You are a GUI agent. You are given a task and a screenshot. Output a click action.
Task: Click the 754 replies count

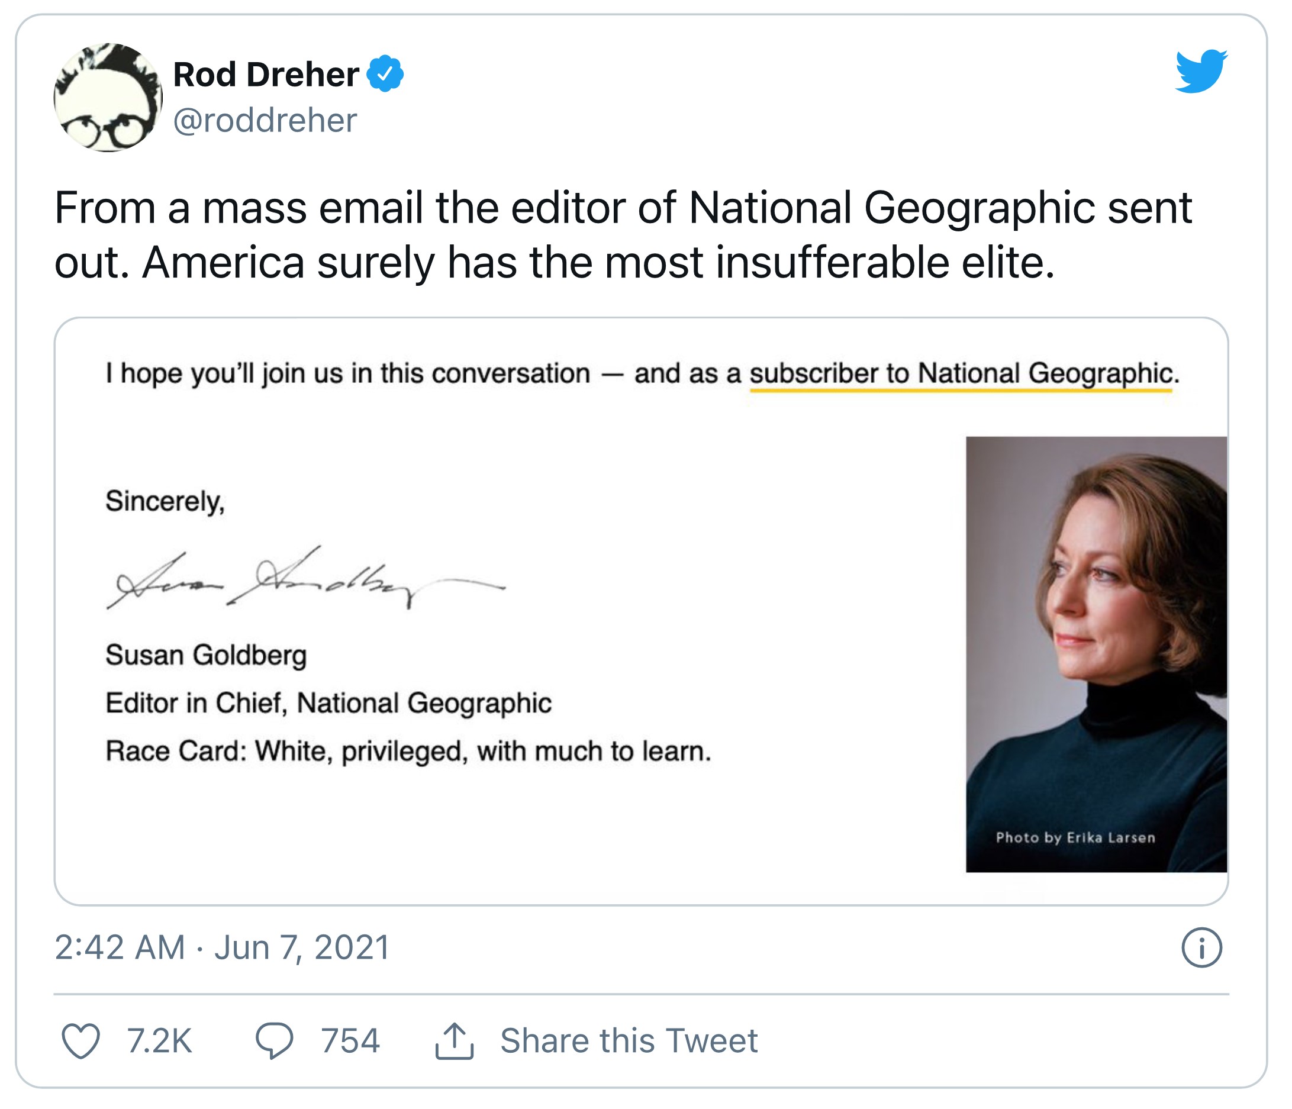pyautogui.click(x=350, y=1041)
